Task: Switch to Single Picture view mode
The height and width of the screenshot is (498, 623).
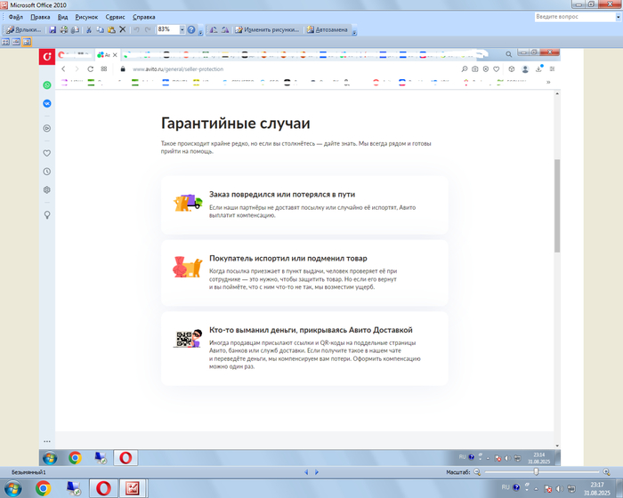Action: click(x=27, y=42)
